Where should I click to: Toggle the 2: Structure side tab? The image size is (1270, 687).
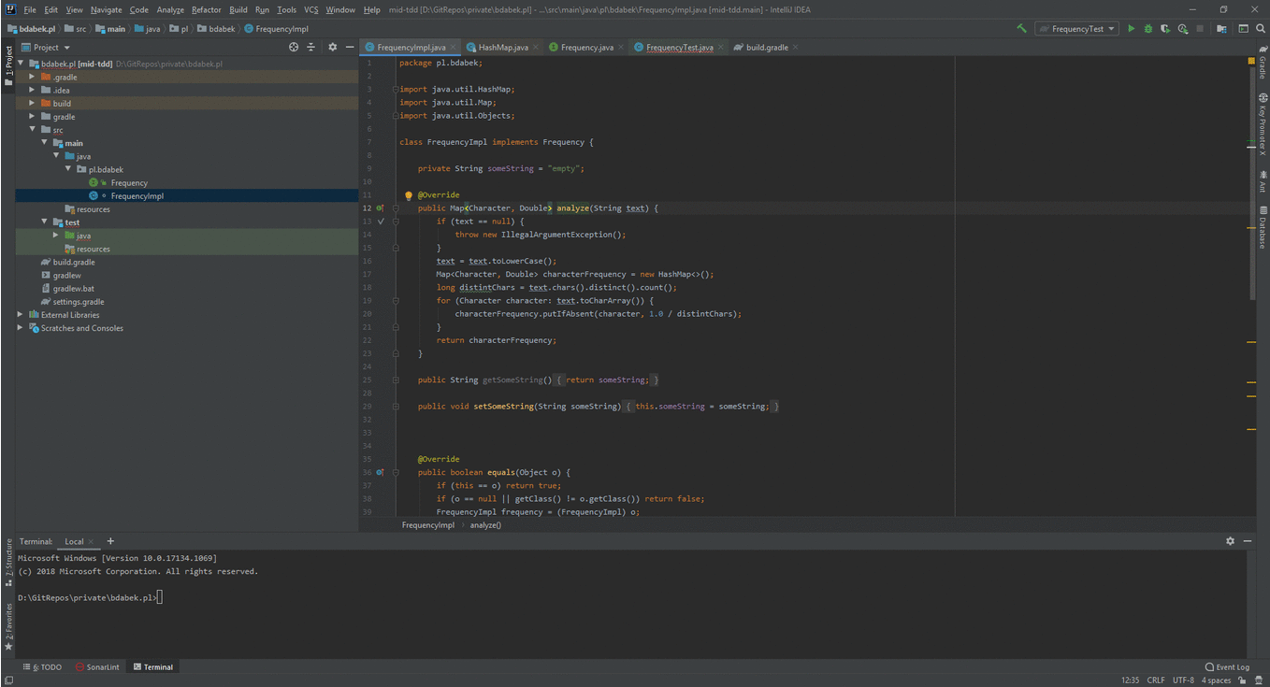[x=8, y=562]
